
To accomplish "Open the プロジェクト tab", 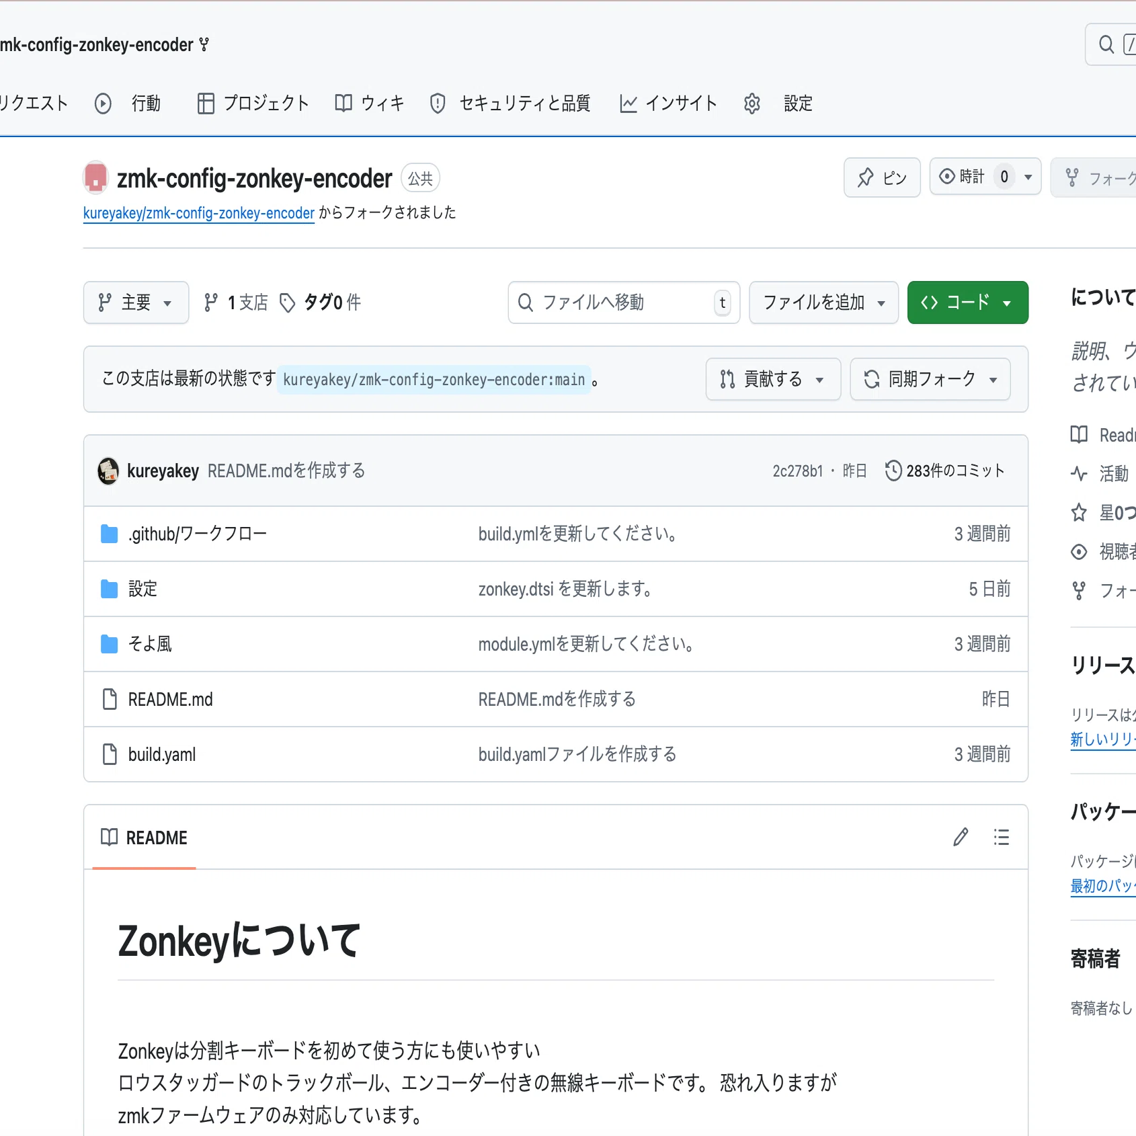I will [x=253, y=104].
